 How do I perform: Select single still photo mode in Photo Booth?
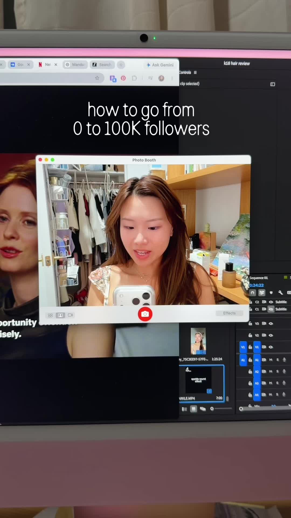(x=60, y=315)
